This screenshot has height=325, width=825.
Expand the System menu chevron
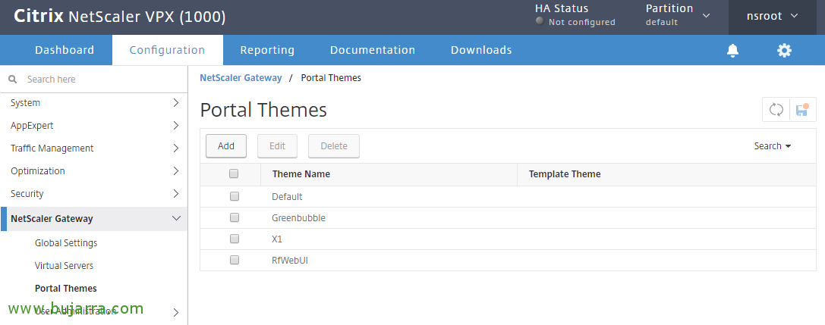click(x=176, y=103)
